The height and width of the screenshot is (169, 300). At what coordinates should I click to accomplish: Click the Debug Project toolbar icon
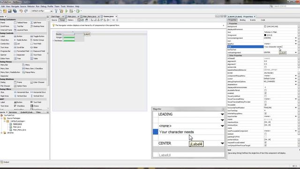(71, 11)
